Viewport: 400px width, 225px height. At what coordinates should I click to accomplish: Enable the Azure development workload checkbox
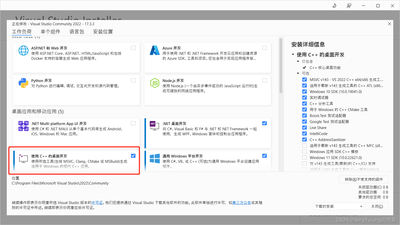(x=264, y=48)
